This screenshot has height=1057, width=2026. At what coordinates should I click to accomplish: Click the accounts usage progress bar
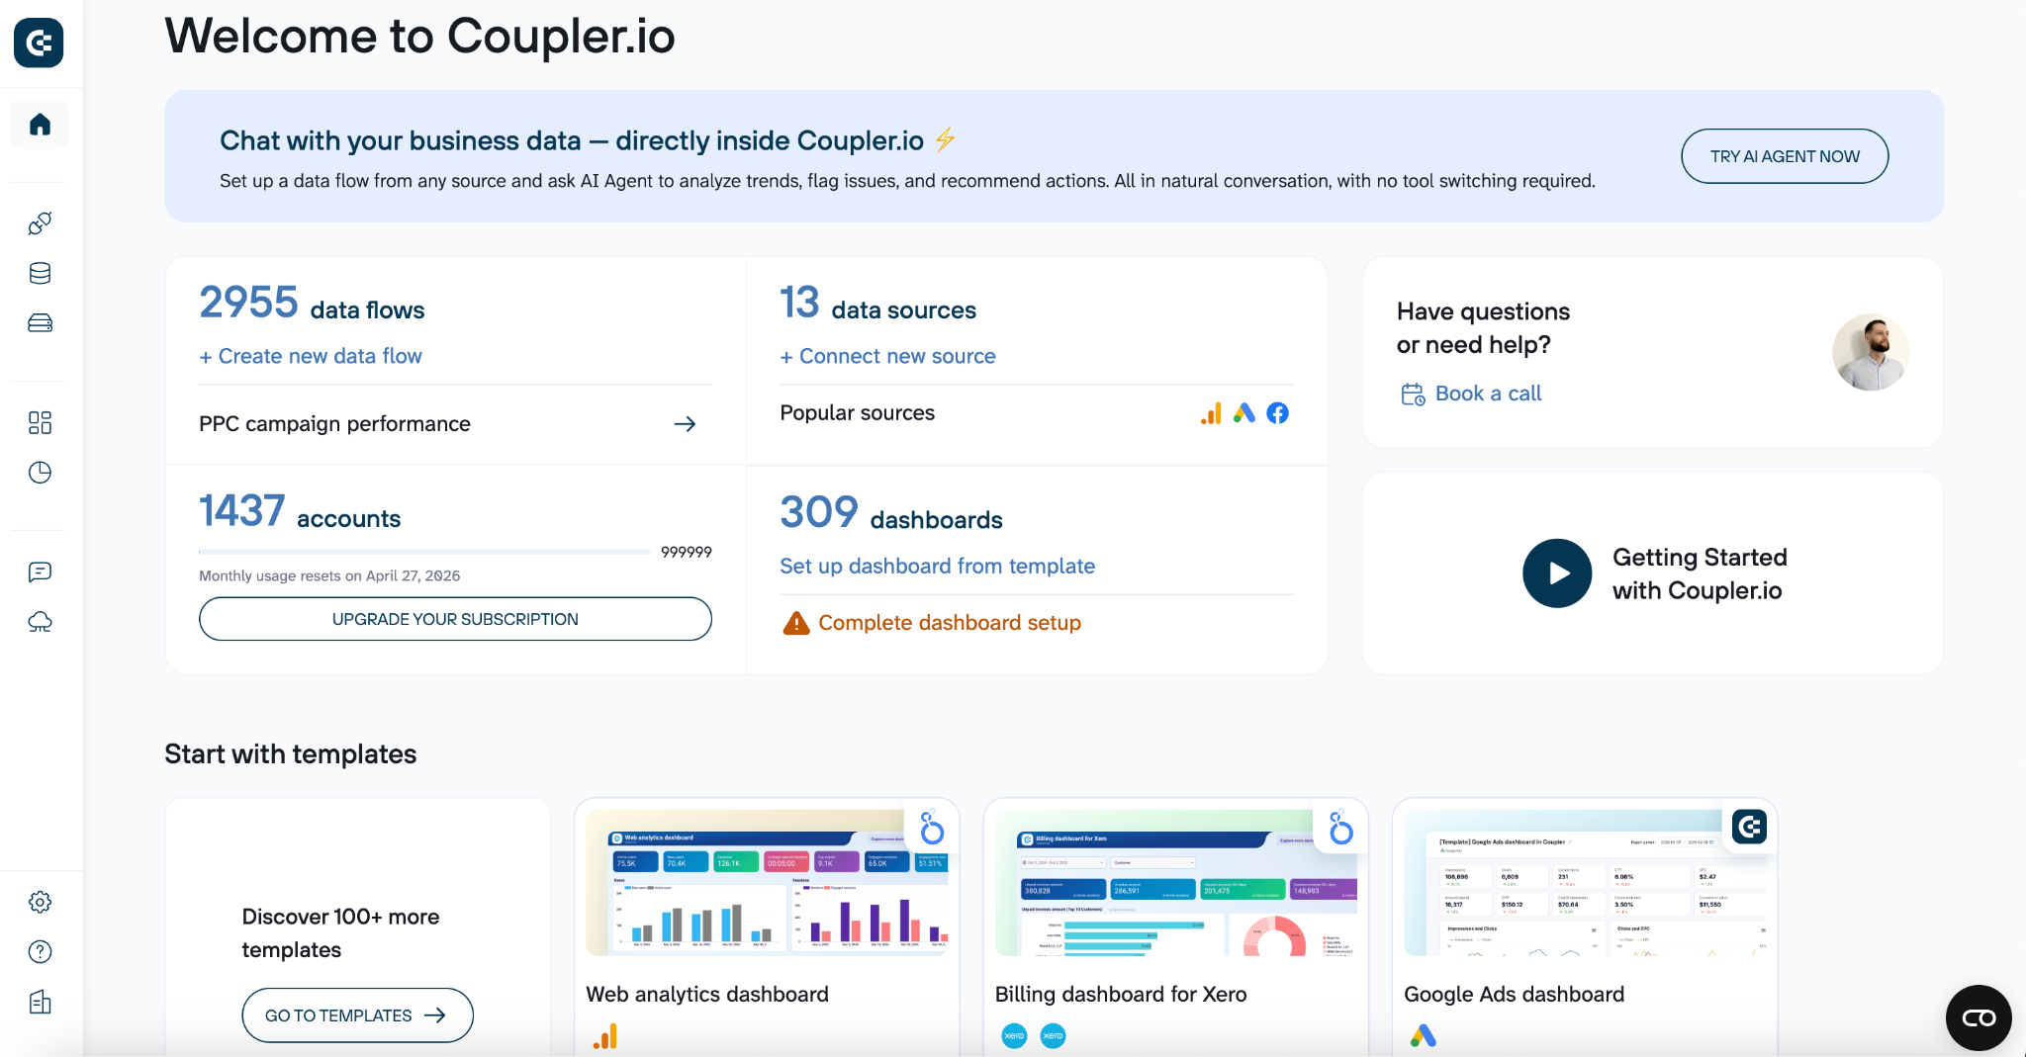click(423, 552)
